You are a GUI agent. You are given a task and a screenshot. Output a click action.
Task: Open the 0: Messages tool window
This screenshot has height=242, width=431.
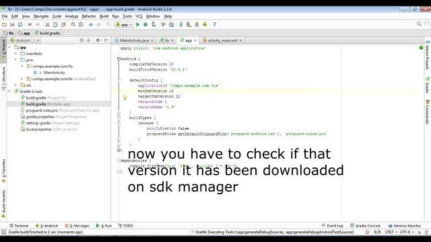tap(77, 226)
